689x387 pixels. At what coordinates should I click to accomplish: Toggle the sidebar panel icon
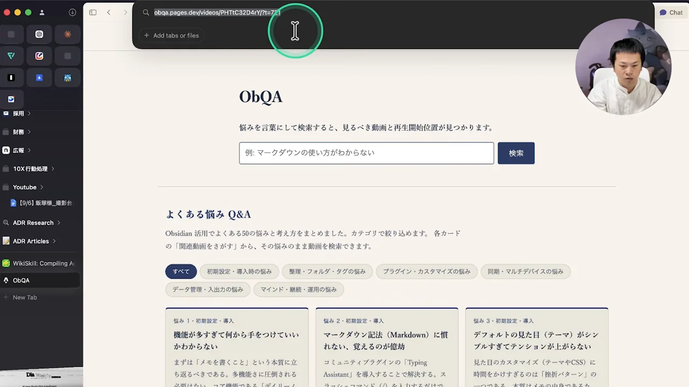[93, 12]
